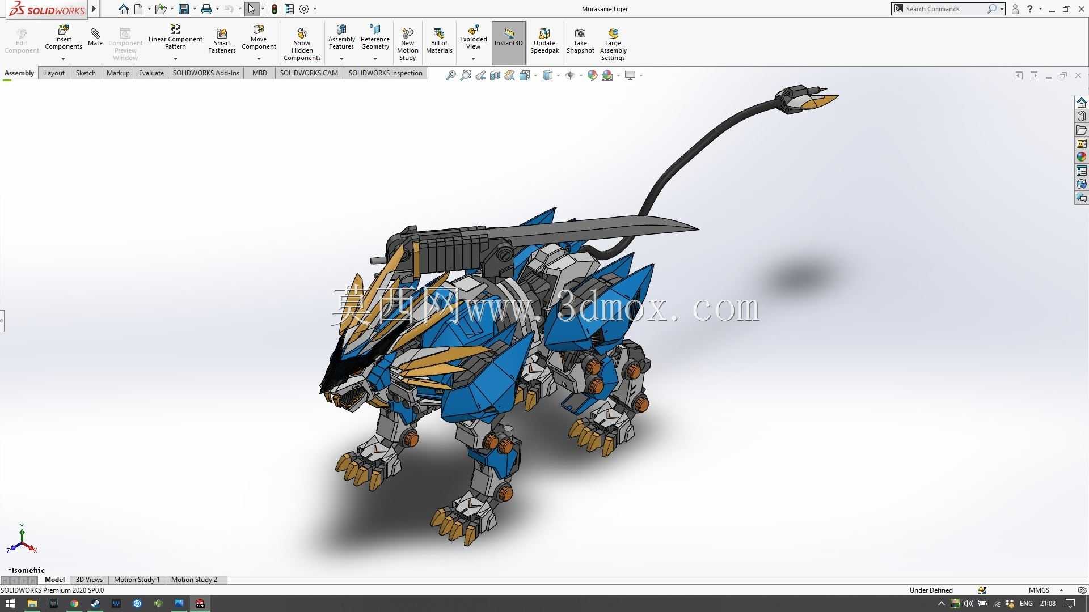1089x612 pixels.
Task: Click Edit Appearance color sphere icon
Action: [x=593, y=75]
